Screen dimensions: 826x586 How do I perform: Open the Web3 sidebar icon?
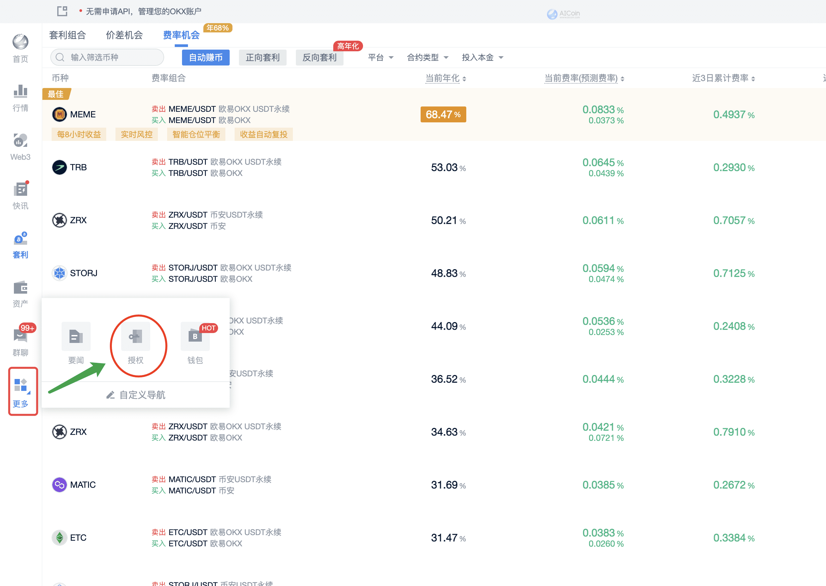tap(21, 140)
